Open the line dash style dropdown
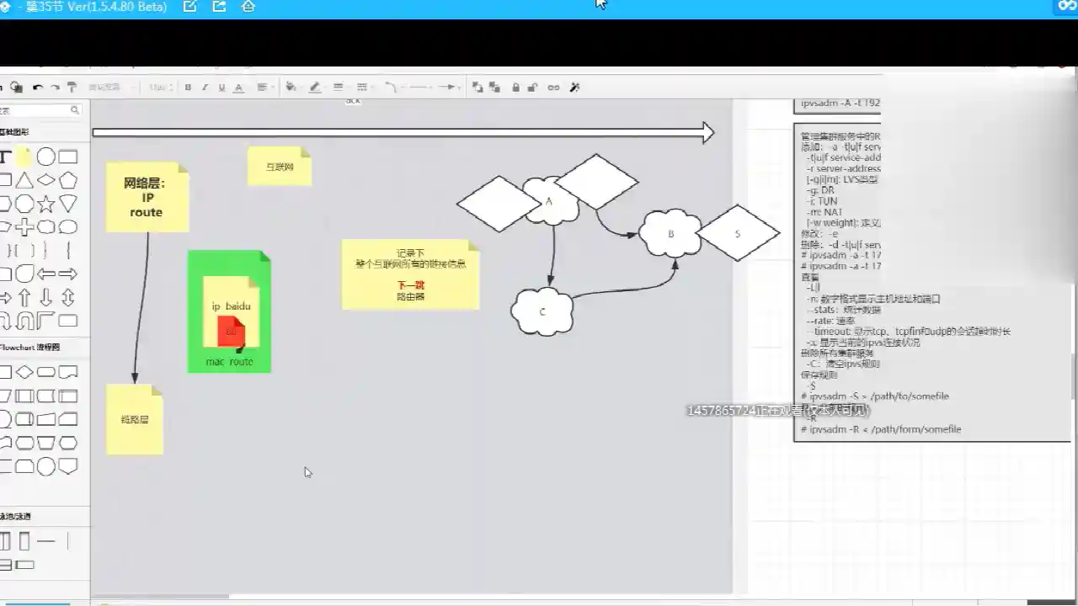This screenshot has height=606, width=1078. click(362, 88)
